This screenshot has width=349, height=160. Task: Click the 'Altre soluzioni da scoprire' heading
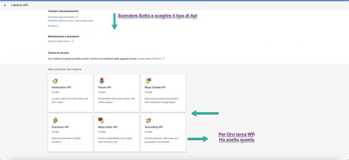click(x=65, y=69)
